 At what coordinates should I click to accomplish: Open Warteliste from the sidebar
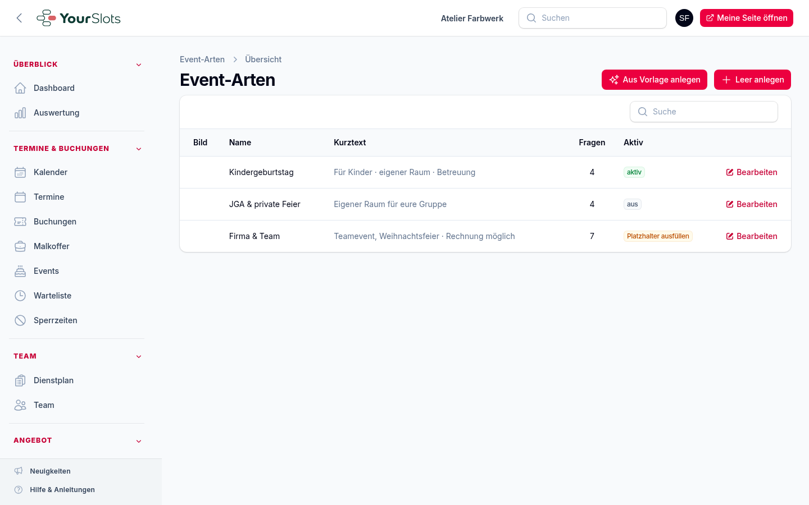click(76, 296)
